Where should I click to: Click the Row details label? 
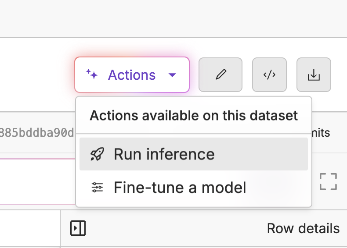(303, 228)
